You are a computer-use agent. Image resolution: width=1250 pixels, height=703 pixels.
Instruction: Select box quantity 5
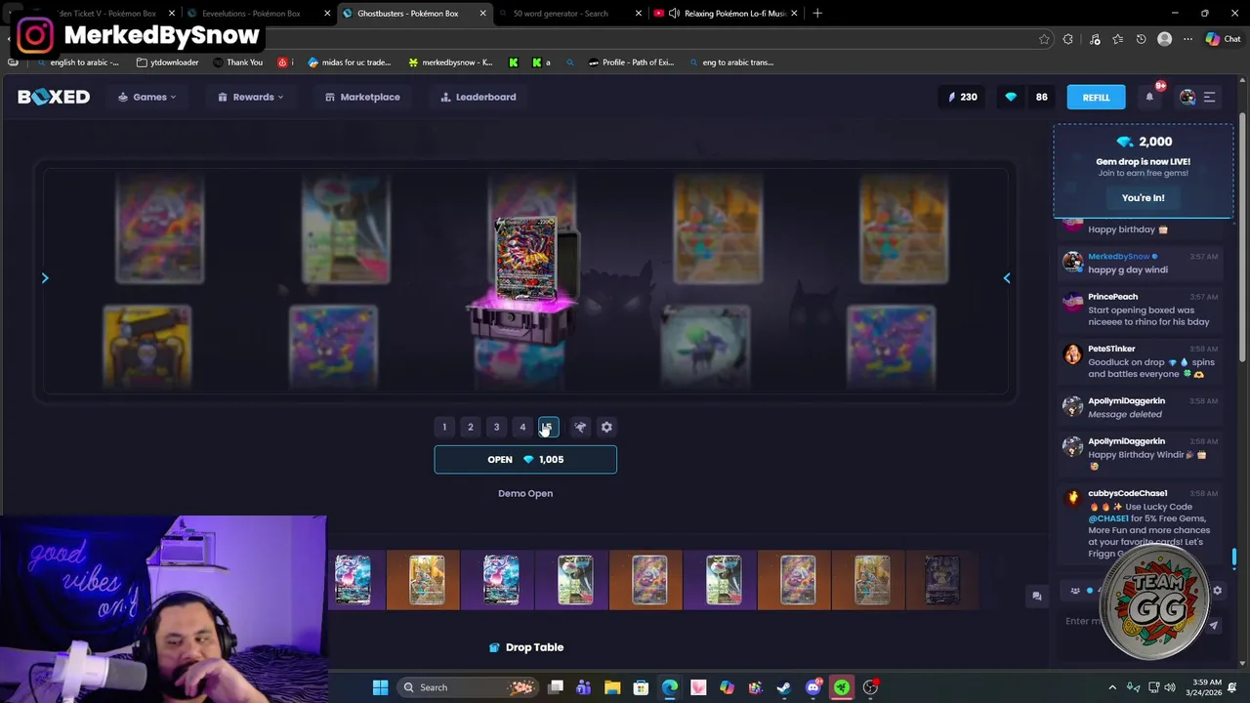coord(548,427)
